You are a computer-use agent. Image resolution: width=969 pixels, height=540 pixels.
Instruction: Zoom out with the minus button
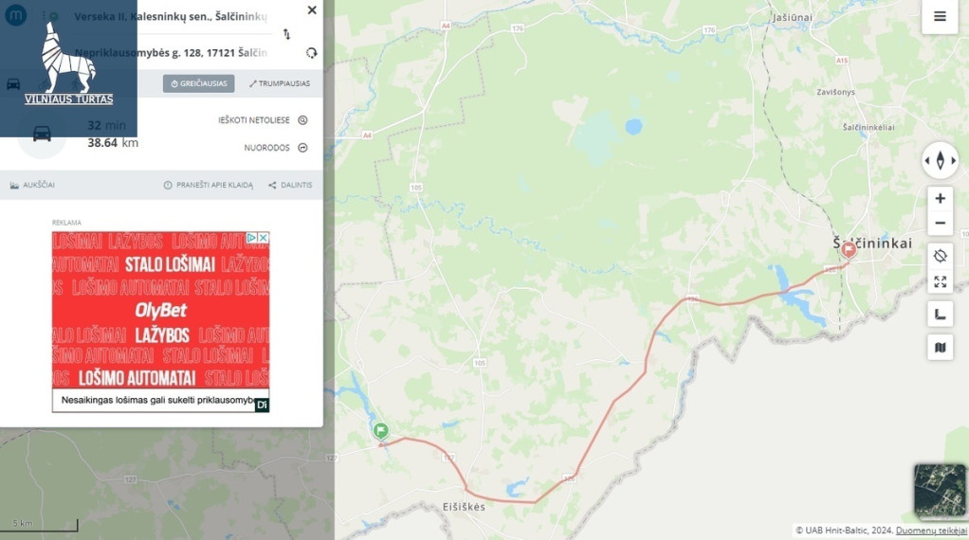coord(940,224)
